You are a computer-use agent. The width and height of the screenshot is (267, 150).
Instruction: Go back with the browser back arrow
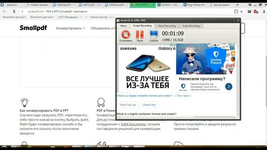click(5, 12)
